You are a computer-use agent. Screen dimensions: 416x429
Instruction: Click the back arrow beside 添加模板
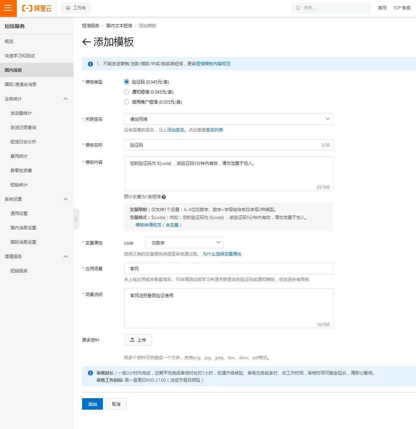click(x=86, y=42)
